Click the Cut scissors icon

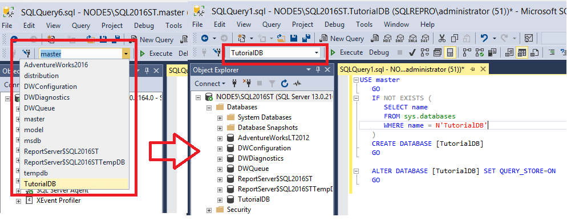pyautogui.click(x=442, y=38)
